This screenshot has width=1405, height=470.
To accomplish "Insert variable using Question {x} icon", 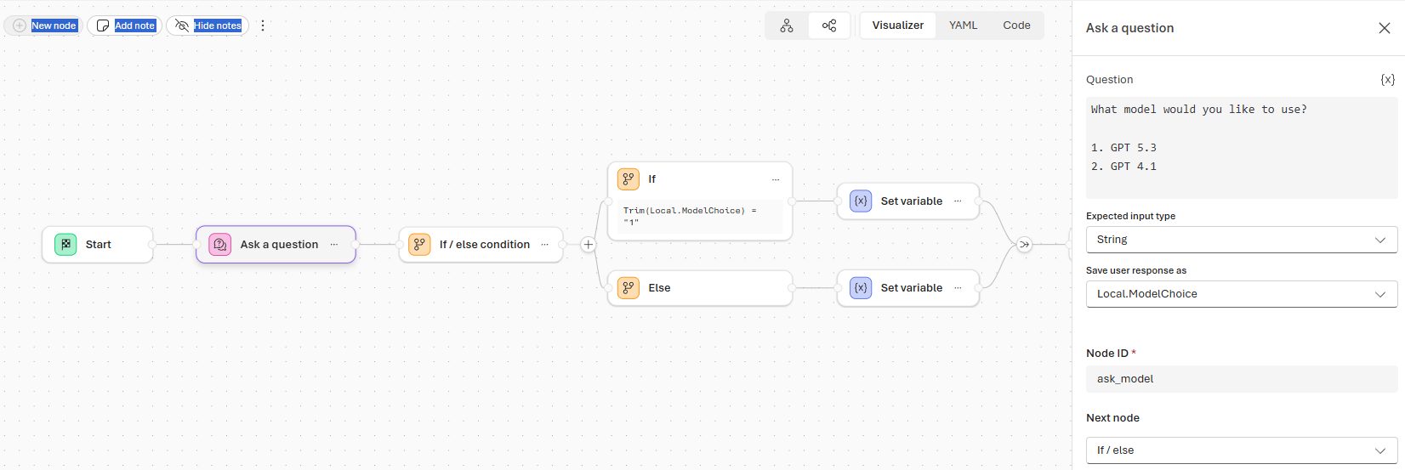I will (1387, 79).
